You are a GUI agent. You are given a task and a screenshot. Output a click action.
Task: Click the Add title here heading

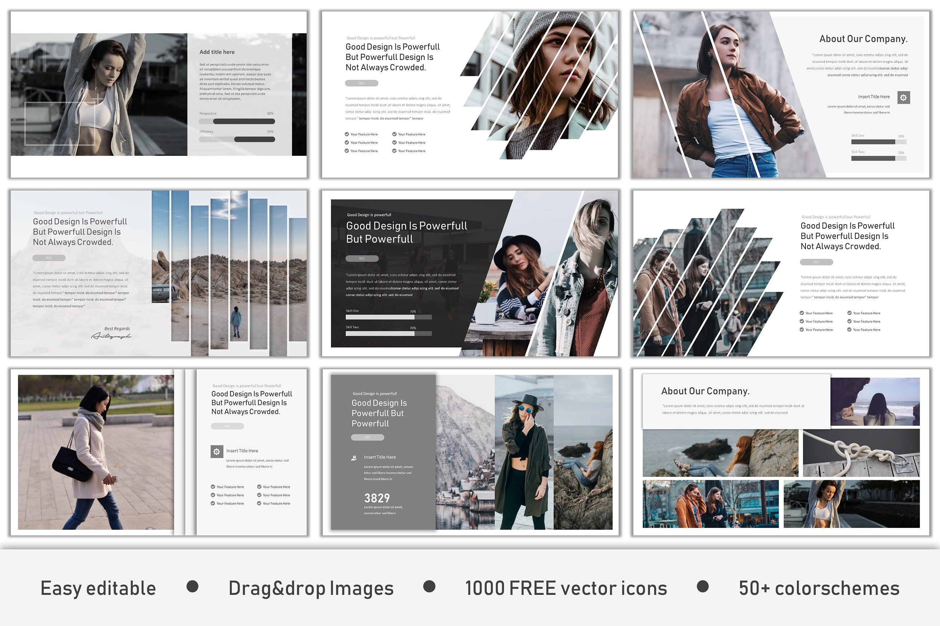pyautogui.click(x=217, y=52)
